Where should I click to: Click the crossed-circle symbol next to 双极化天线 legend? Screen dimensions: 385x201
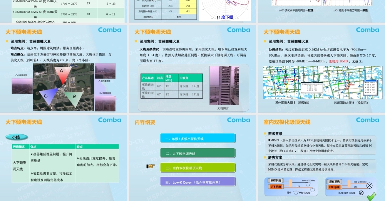[x=361, y=193]
